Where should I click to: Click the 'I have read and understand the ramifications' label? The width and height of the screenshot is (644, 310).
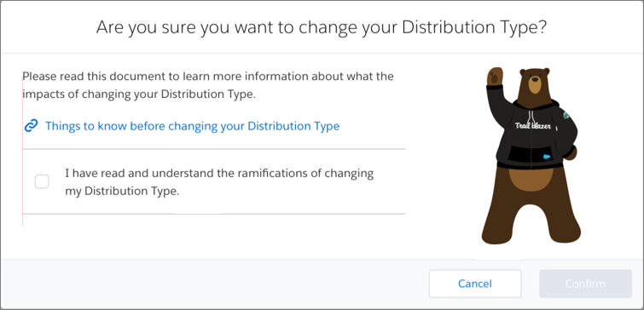219,182
